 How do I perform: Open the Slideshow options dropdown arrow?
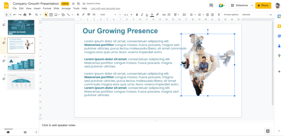click(x=252, y=6)
